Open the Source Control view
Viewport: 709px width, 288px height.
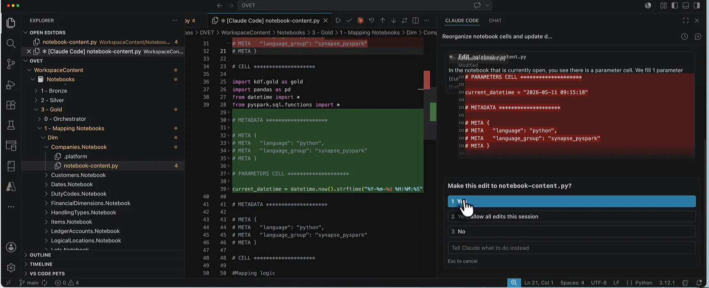(11, 64)
